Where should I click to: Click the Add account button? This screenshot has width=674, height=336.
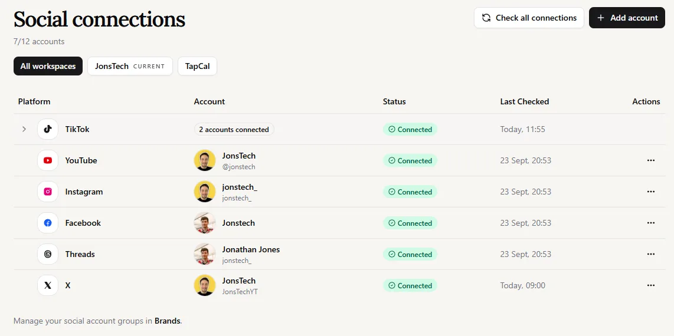tap(627, 18)
